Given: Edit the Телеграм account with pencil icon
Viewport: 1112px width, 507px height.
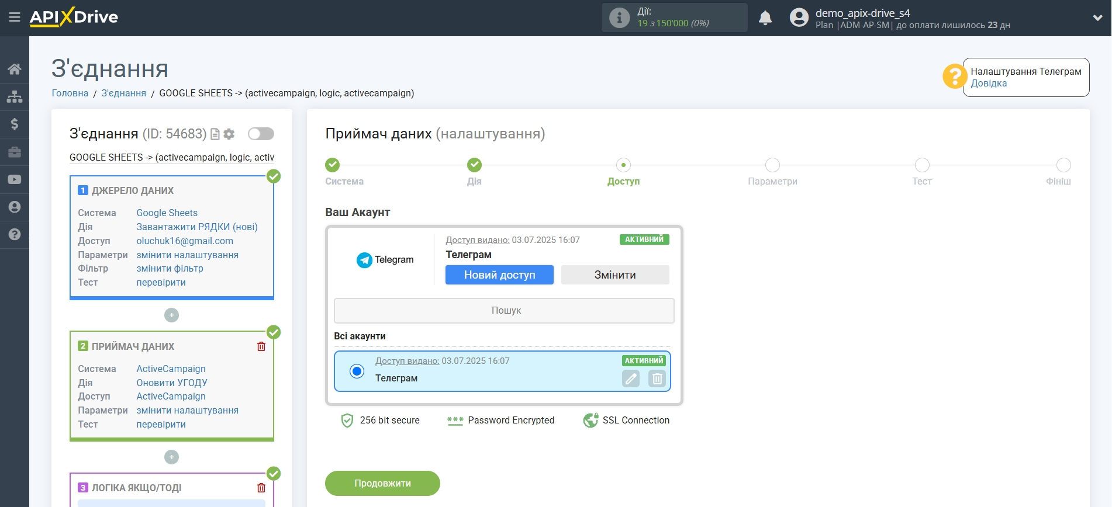Looking at the screenshot, I should pos(631,379).
